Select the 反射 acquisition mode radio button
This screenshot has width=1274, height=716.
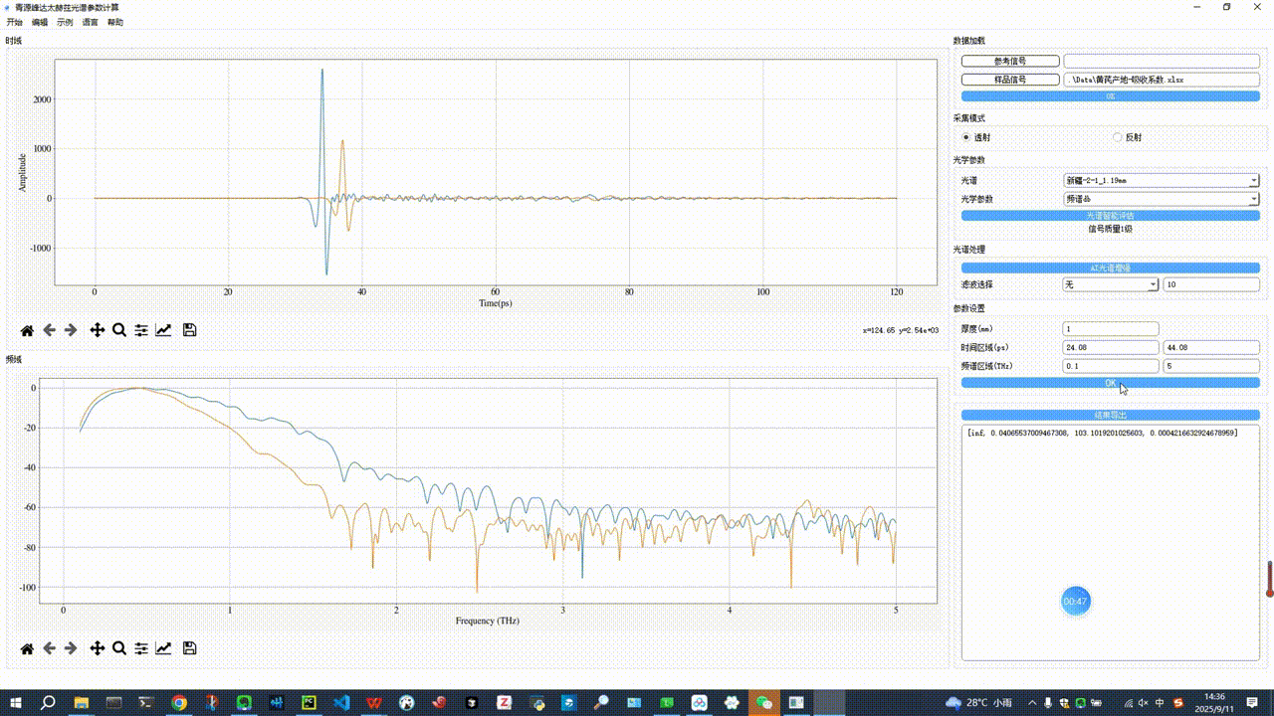coord(1118,137)
